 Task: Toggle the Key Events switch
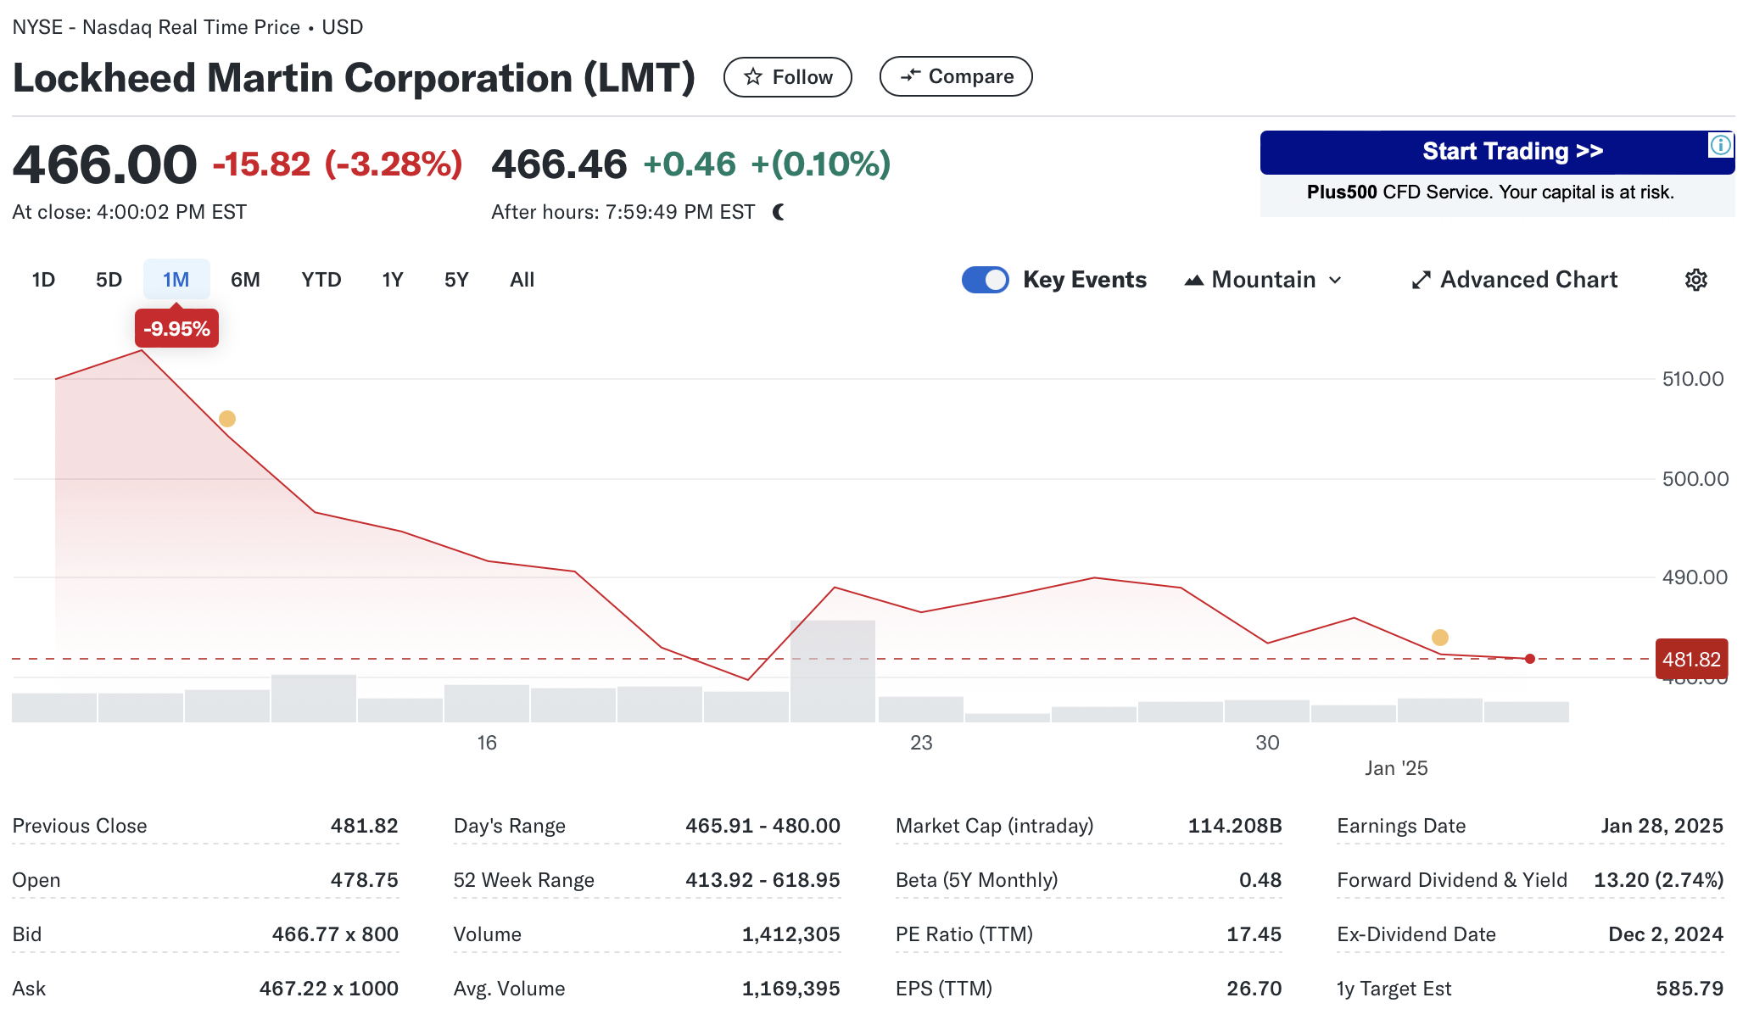[x=985, y=280]
